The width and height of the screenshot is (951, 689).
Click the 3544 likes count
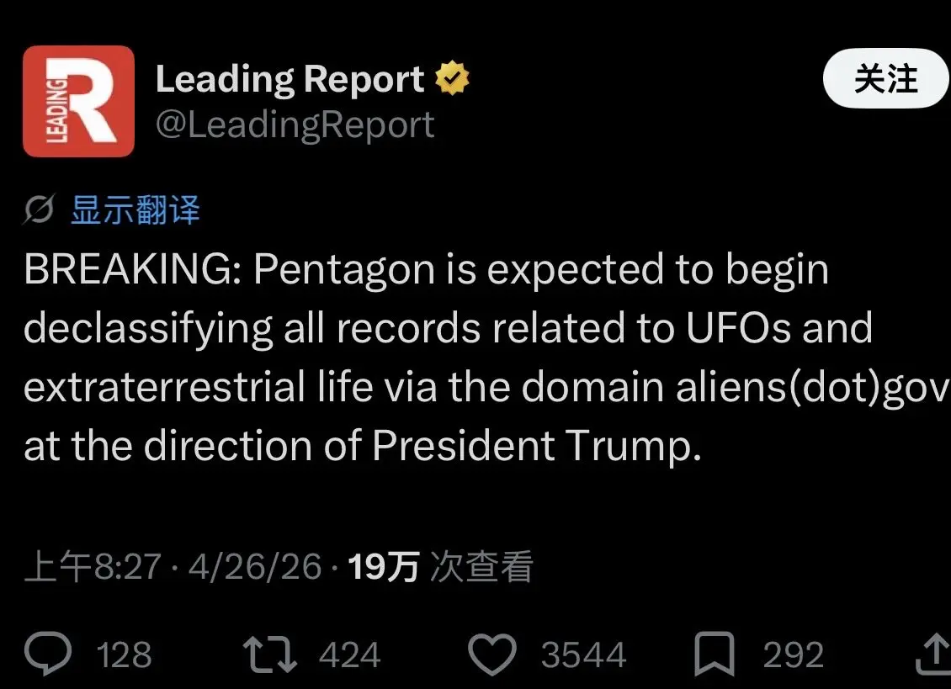583,655
